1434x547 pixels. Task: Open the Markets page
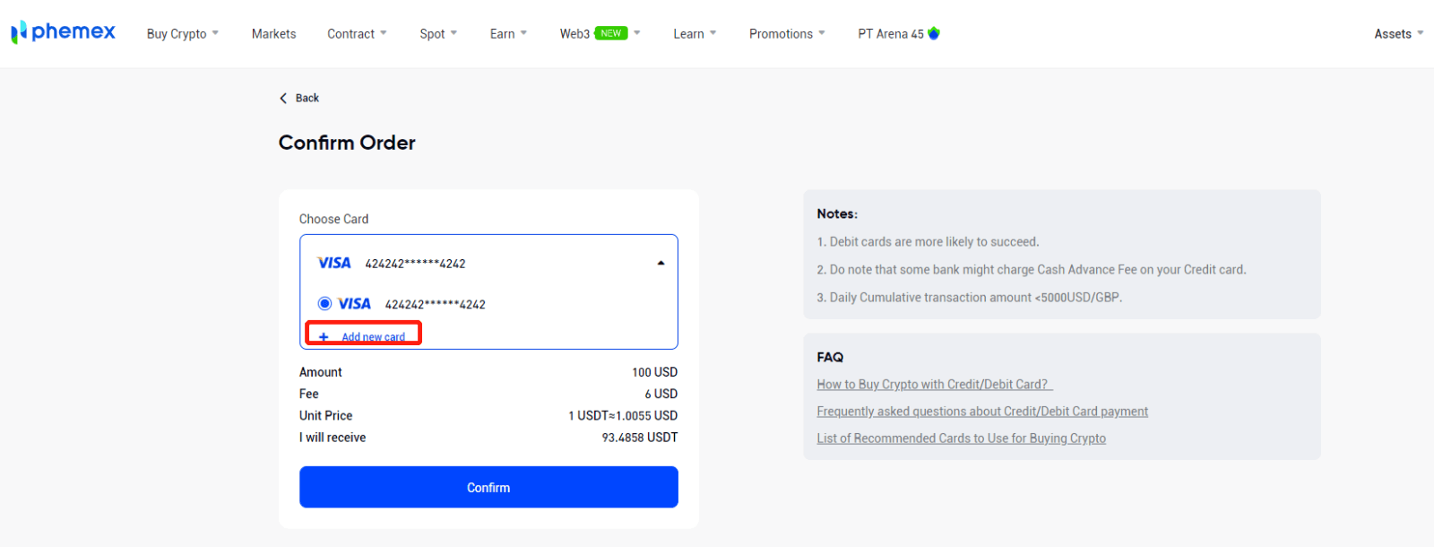[273, 34]
